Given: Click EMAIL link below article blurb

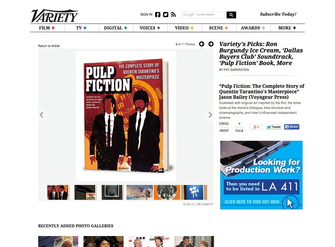Looking at the screenshot, I should coord(224,123).
